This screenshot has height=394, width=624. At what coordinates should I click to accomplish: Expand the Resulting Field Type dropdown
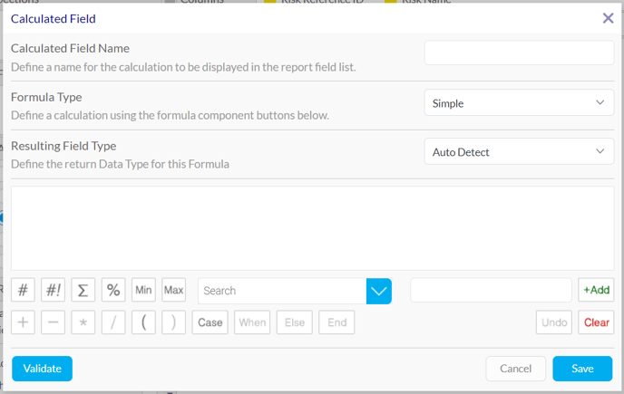pyautogui.click(x=519, y=151)
